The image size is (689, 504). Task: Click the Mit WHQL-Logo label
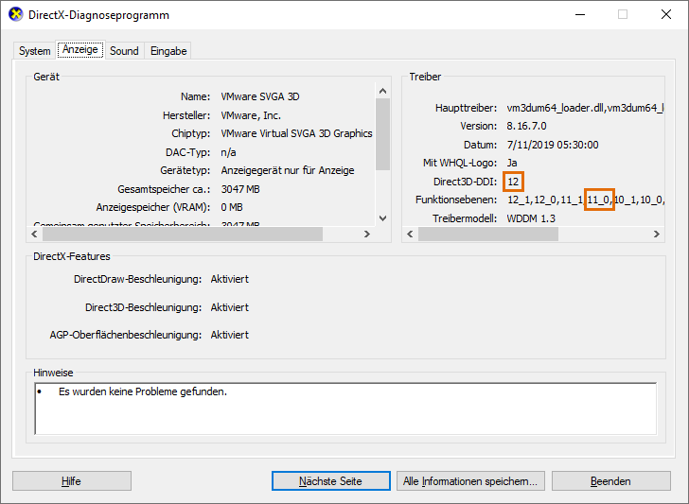(x=460, y=163)
